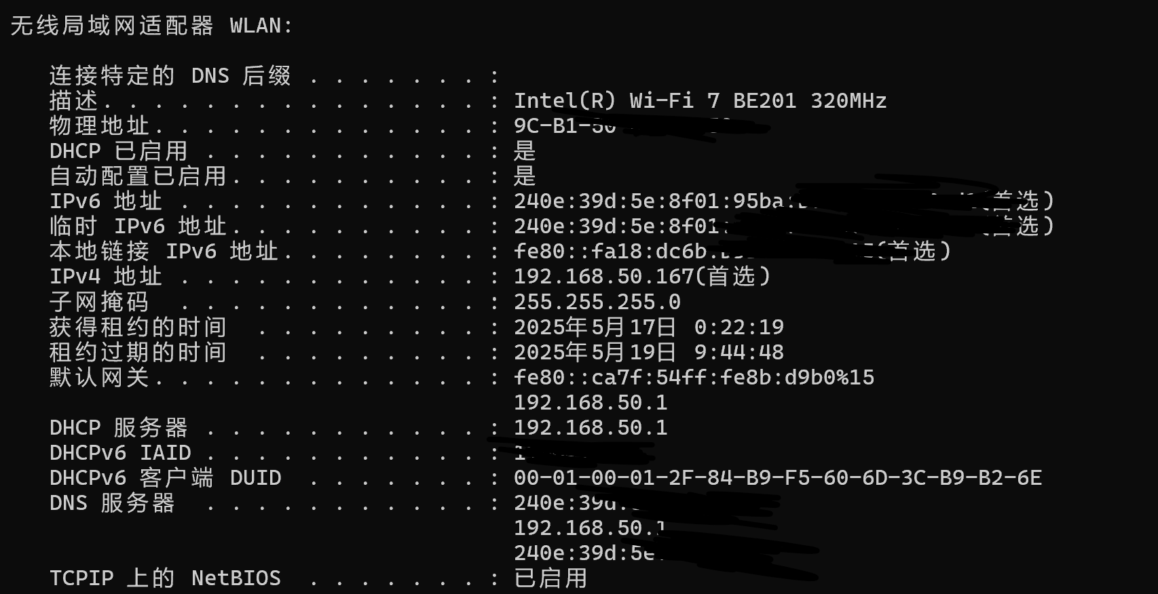Click default gateway fe80::ca7f:54ff:fe8b:d9b0%15
This screenshot has width=1158, height=594.
(694, 378)
